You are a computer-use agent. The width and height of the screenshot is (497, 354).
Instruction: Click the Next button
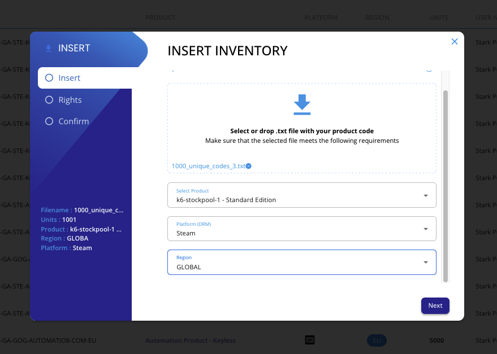pos(435,305)
